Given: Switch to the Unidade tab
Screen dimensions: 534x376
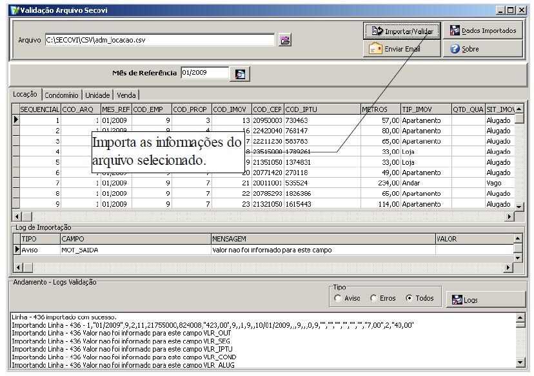Looking at the screenshot, I should pos(99,95).
